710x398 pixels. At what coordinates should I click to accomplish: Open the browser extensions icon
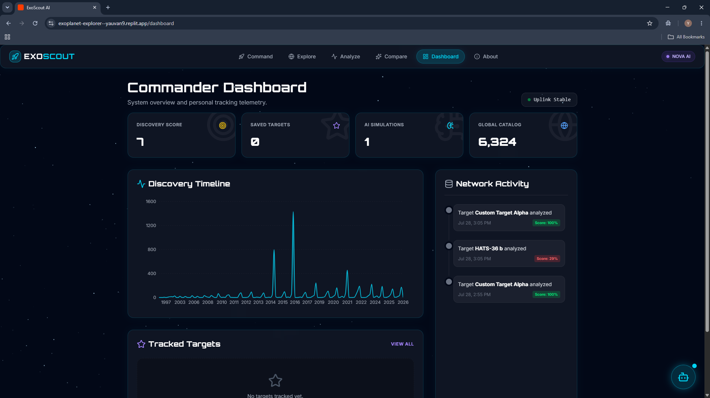[668, 23]
